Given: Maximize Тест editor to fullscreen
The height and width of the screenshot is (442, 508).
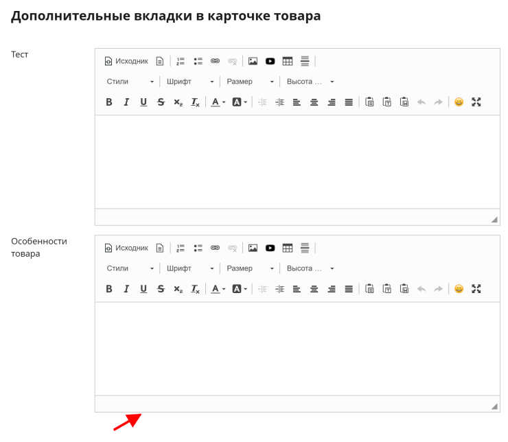Looking at the screenshot, I should [476, 102].
